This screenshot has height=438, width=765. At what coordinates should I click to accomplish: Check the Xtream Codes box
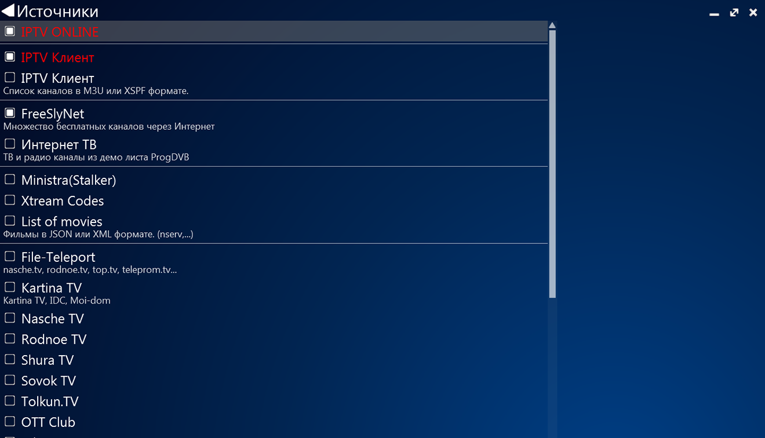pos(10,200)
